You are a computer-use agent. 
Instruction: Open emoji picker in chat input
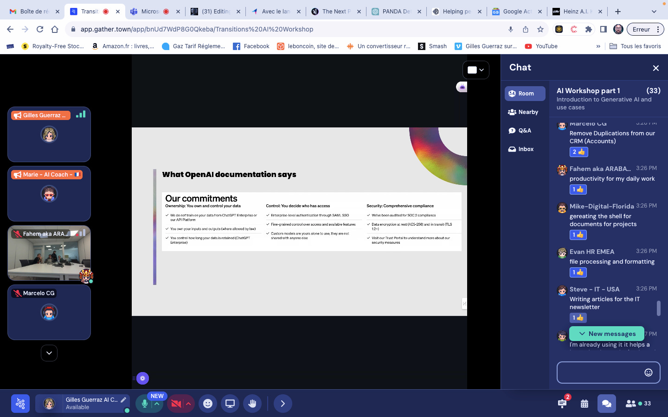(649, 373)
